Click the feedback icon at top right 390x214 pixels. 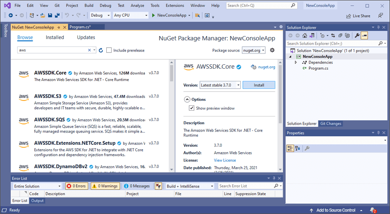point(381,16)
